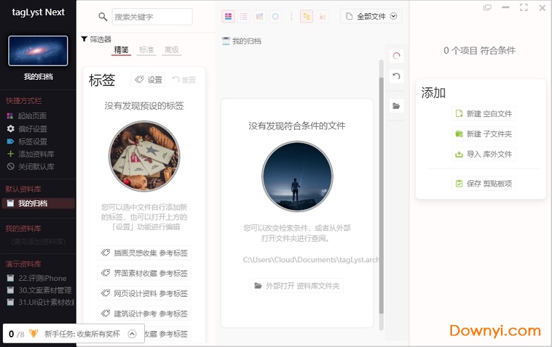Screen dimensions: 552x347
Task: Click the search magnifier icon
Action: [x=103, y=17]
